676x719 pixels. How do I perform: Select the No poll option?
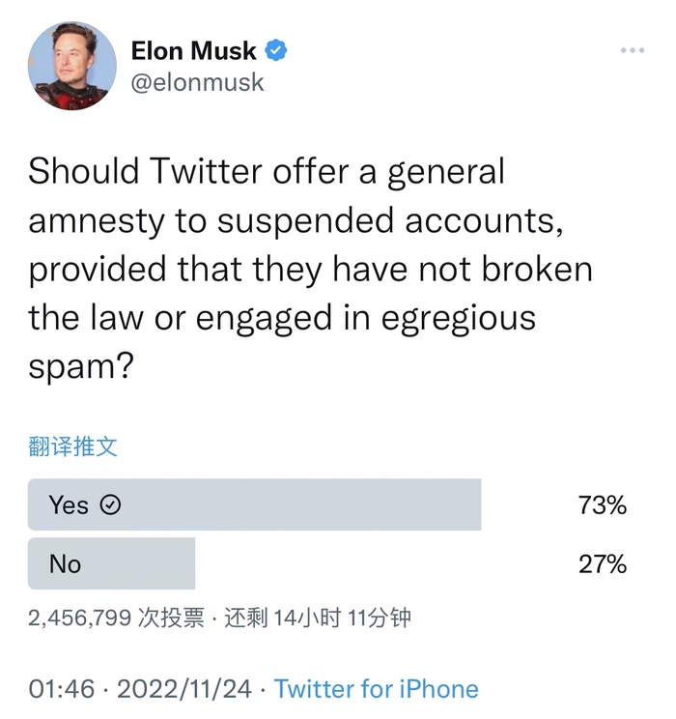(x=111, y=563)
